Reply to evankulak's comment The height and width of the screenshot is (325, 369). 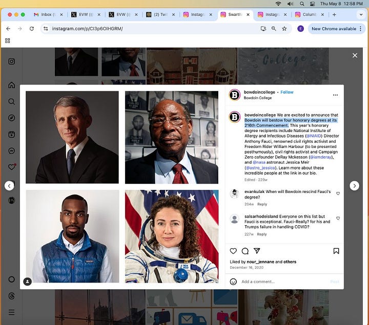point(262,204)
